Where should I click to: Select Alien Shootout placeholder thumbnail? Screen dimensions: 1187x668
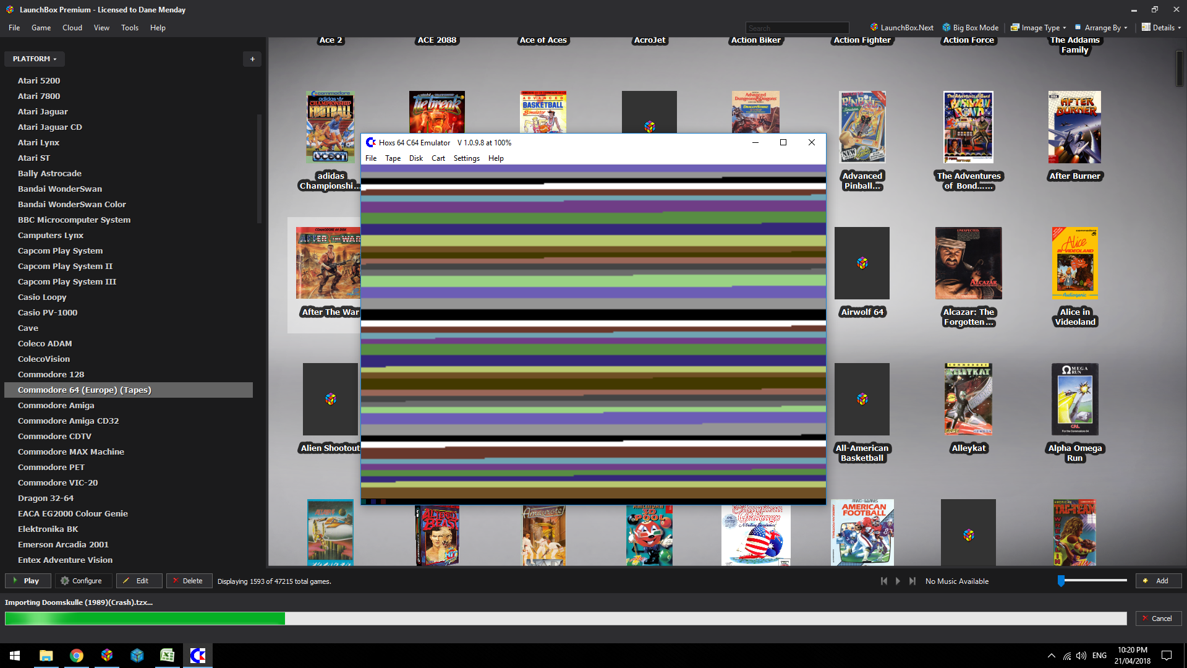(330, 399)
